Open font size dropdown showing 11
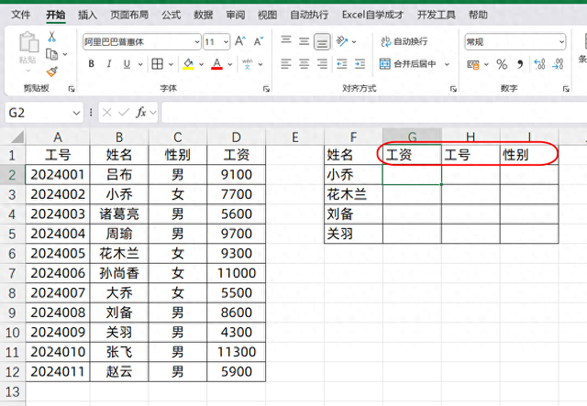 click(x=226, y=42)
